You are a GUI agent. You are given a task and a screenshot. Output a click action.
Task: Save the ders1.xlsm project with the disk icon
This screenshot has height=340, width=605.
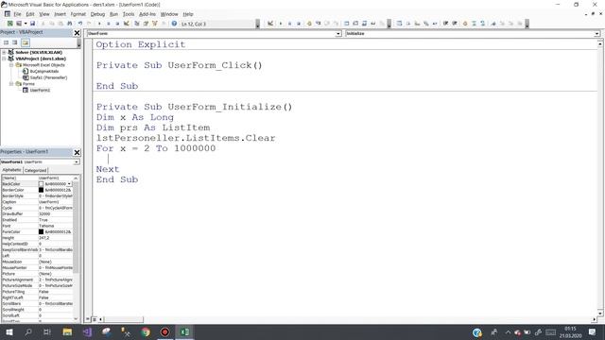tap(32, 24)
